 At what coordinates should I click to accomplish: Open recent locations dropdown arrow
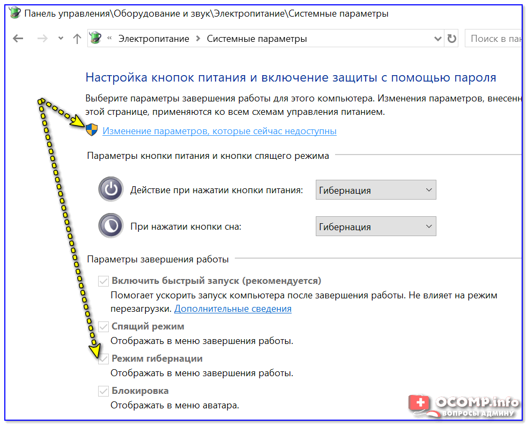61,39
